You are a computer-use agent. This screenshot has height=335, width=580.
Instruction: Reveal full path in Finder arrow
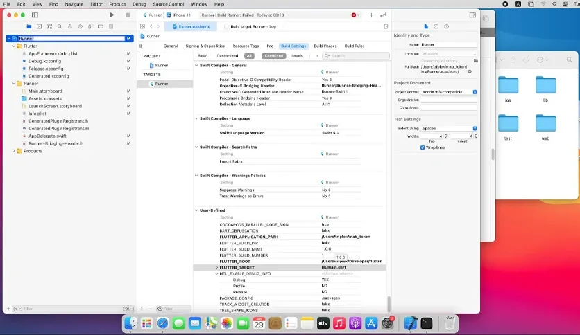point(470,71)
